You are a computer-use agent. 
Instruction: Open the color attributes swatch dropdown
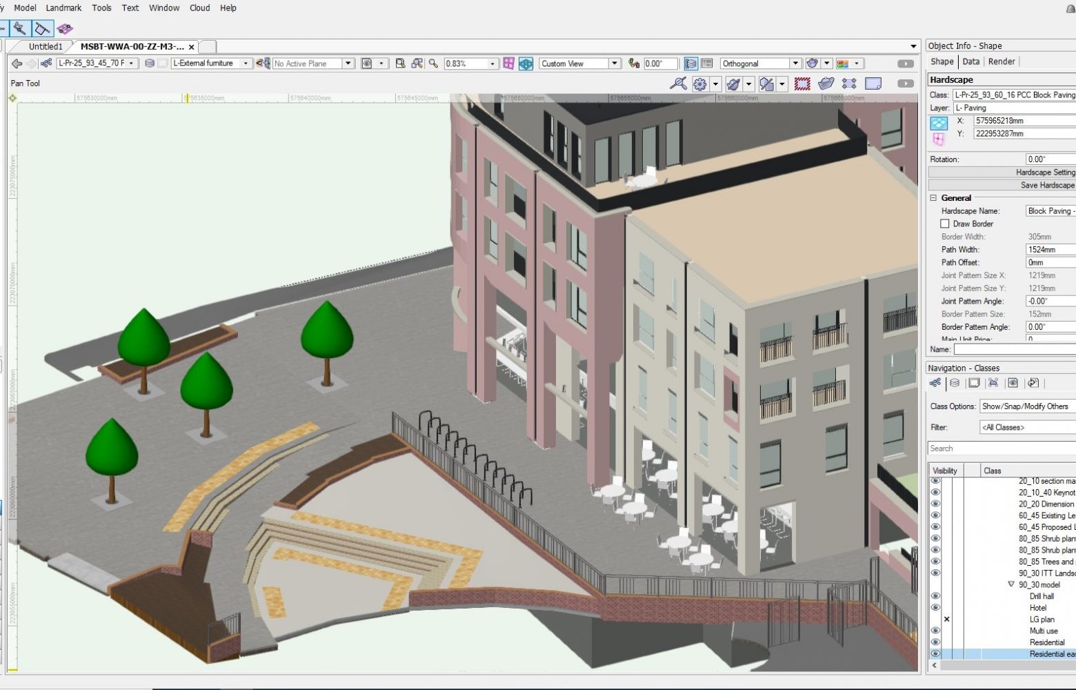coord(857,63)
